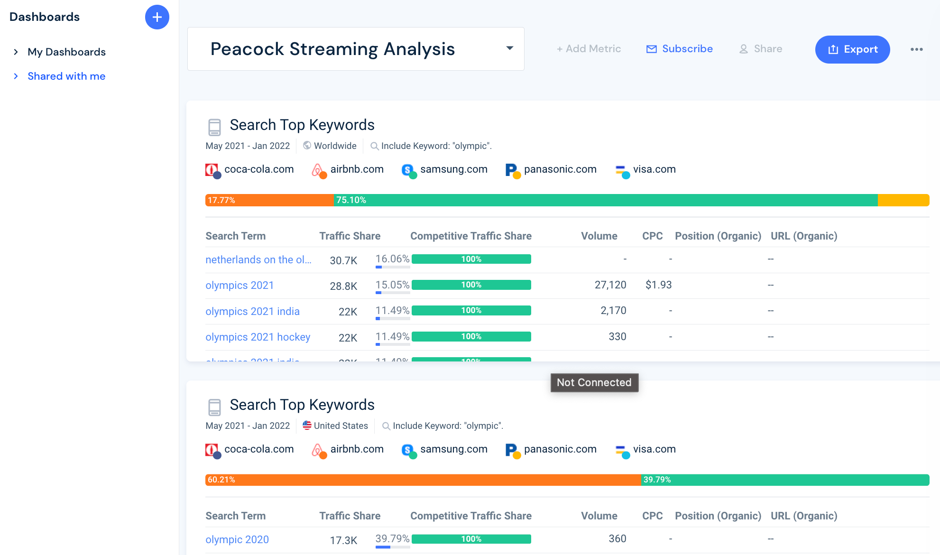Click the Share person icon
This screenshot has height=555, width=940.
click(x=743, y=49)
